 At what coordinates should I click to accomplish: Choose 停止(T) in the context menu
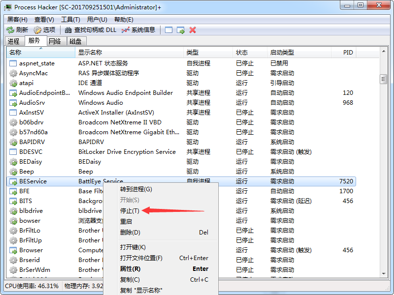(x=130, y=211)
